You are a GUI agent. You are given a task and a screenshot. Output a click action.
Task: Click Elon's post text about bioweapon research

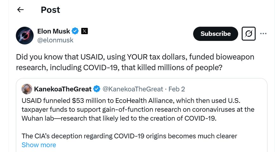(135, 63)
